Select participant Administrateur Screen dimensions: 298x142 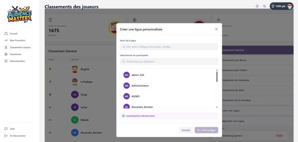point(168,86)
